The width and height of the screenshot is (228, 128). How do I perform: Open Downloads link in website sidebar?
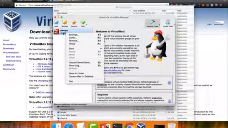click(9, 48)
